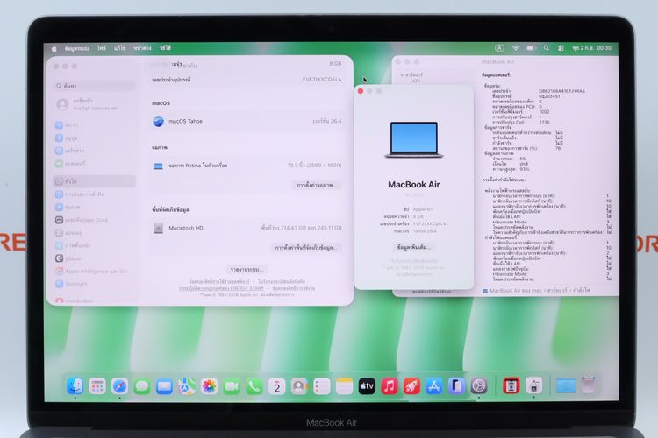The image size is (658, 438).
Task: Select the Desktop & Dock item in the sidebar
Action: tap(95, 220)
